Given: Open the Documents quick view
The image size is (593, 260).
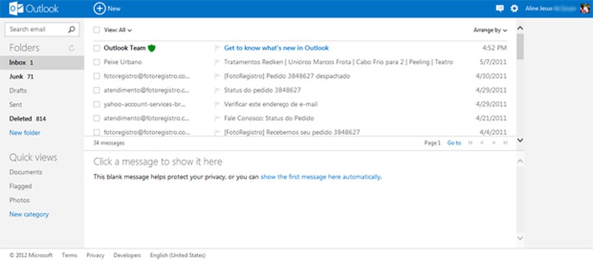Looking at the screenshot, I should pos(26,172).
